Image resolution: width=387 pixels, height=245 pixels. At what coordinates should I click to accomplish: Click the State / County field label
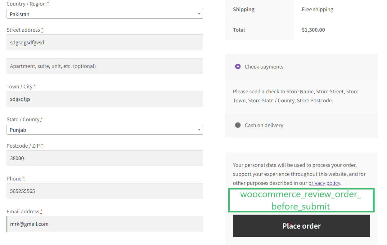pos(23,119)
